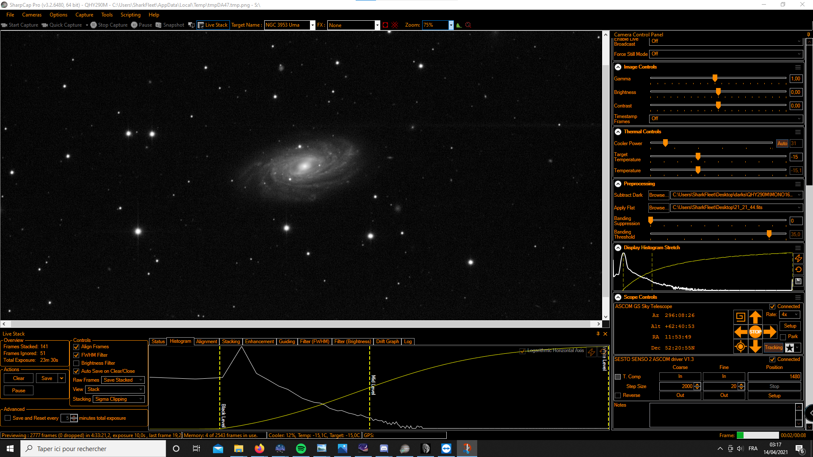Screen dimensions: 813x457
Task: Reset the display histogram stretch
Action: click(798, 270)
